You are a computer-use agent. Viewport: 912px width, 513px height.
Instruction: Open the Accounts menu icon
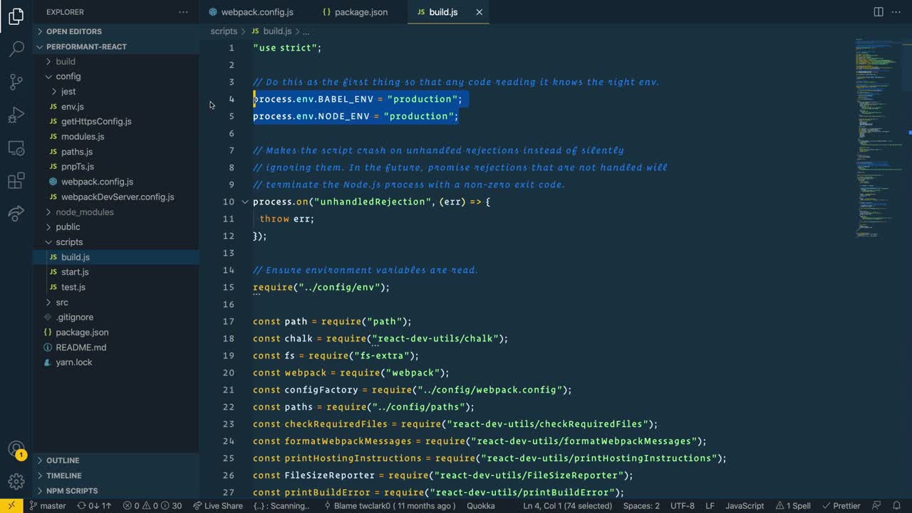point(16,450)
